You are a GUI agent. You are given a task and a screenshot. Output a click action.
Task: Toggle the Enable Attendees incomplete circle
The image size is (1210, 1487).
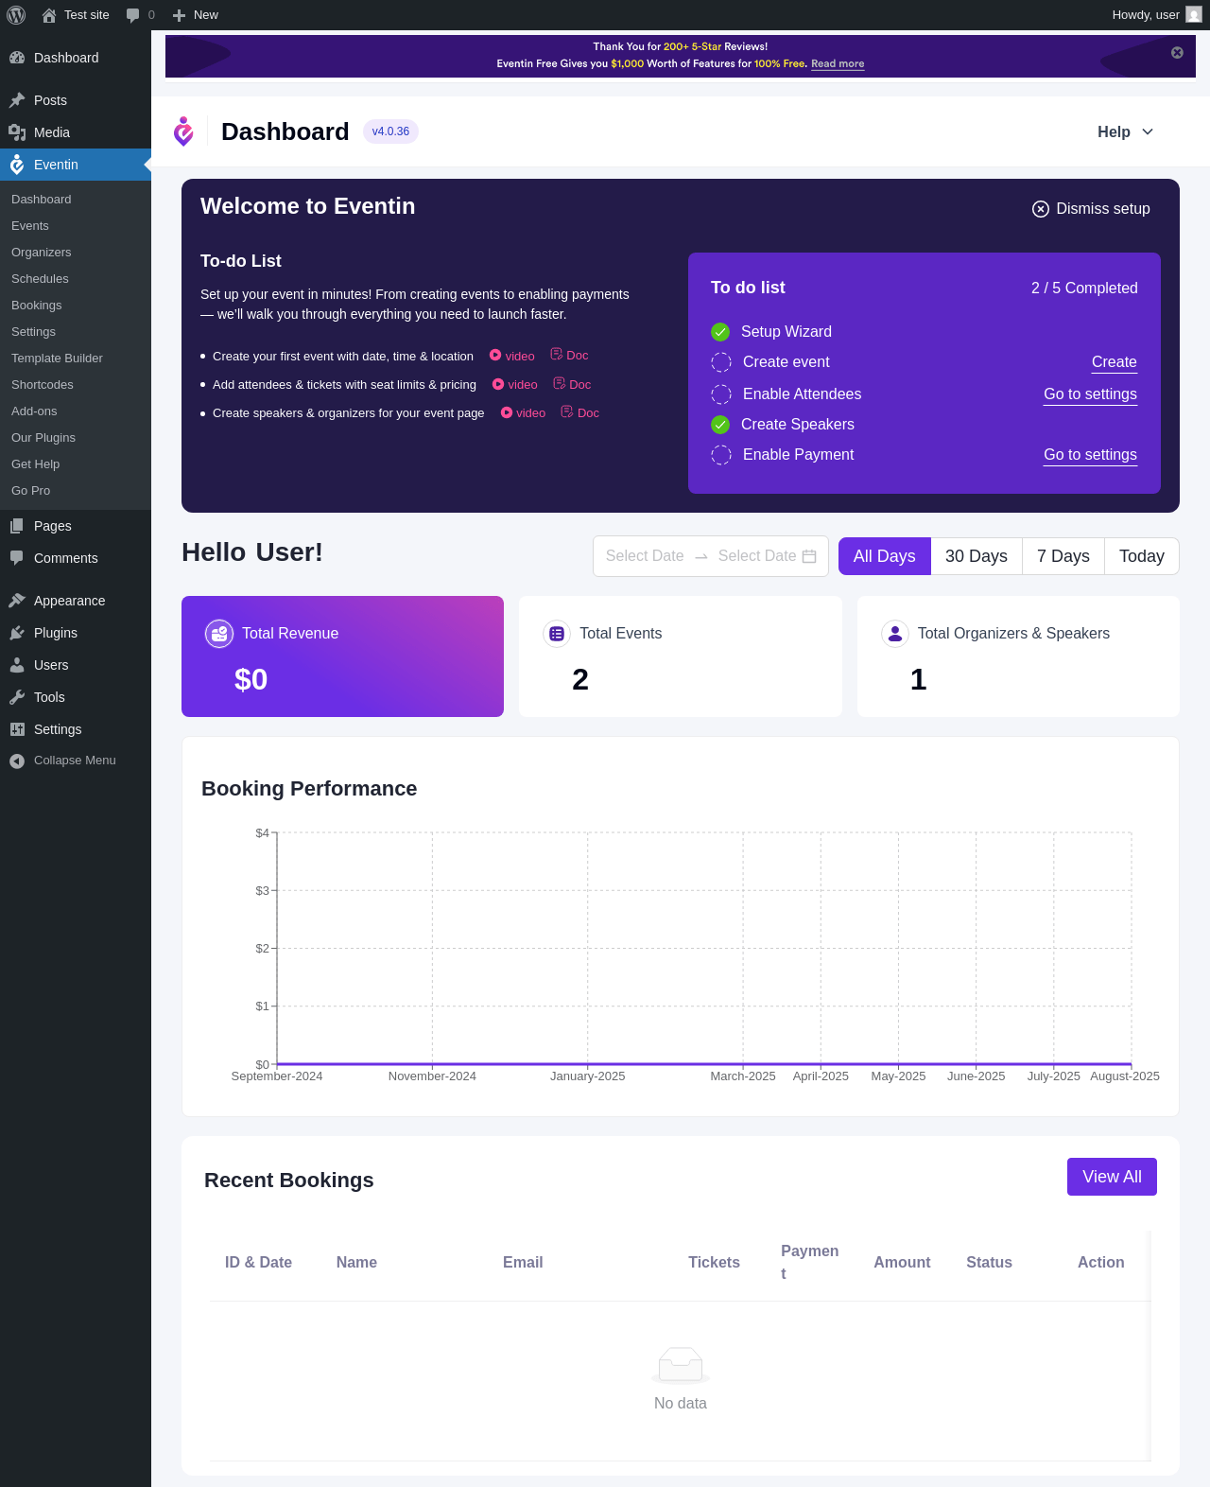pos(721,394)
